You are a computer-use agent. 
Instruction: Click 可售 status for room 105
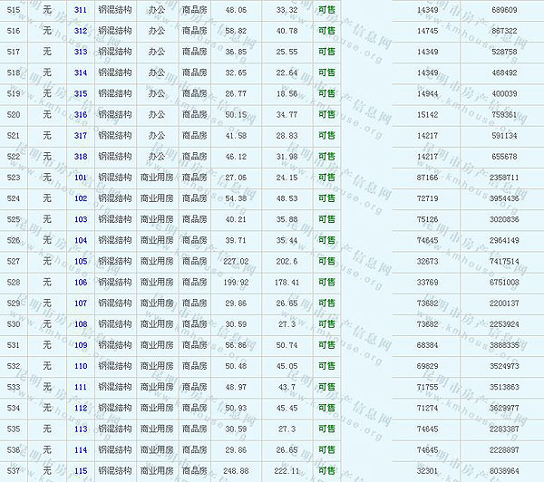tap(326, 262)
